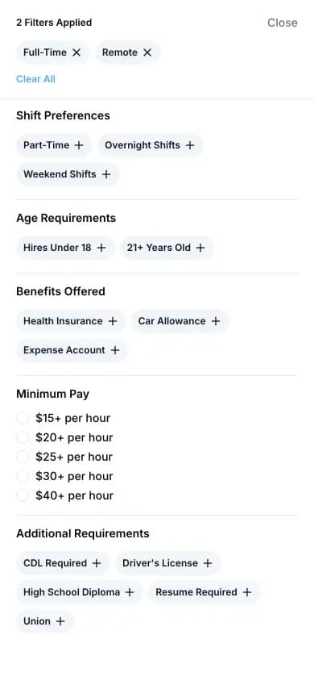Choose $30+ per hour minimum pay

pos(23,476)
